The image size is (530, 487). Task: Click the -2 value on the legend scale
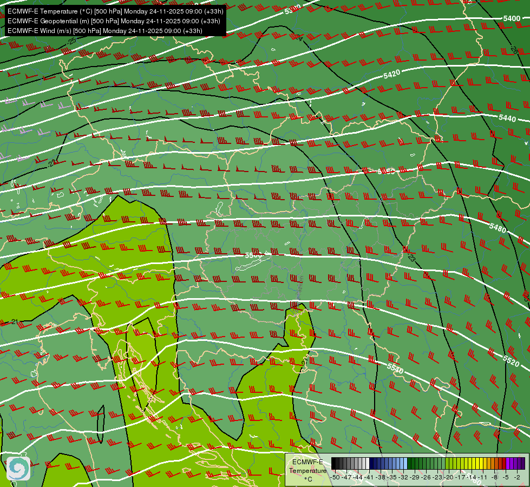517,477
